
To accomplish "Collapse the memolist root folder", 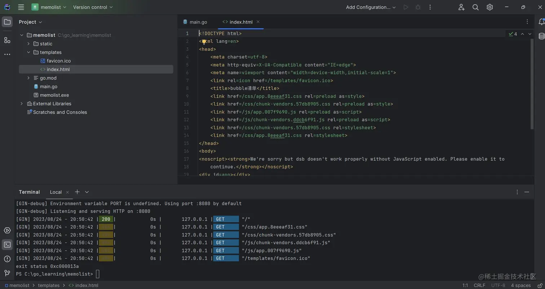I will click(x=22, y=35).
